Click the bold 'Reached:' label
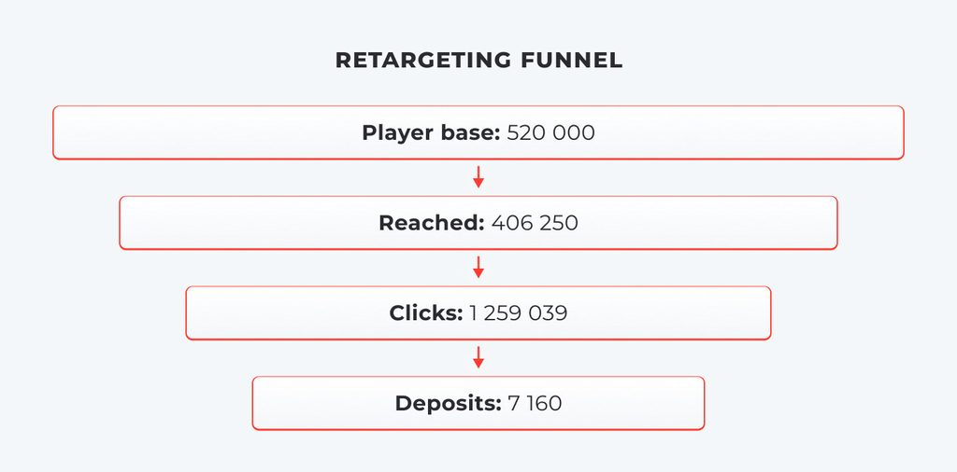This screenshot has height=472, width=957. 432,223
